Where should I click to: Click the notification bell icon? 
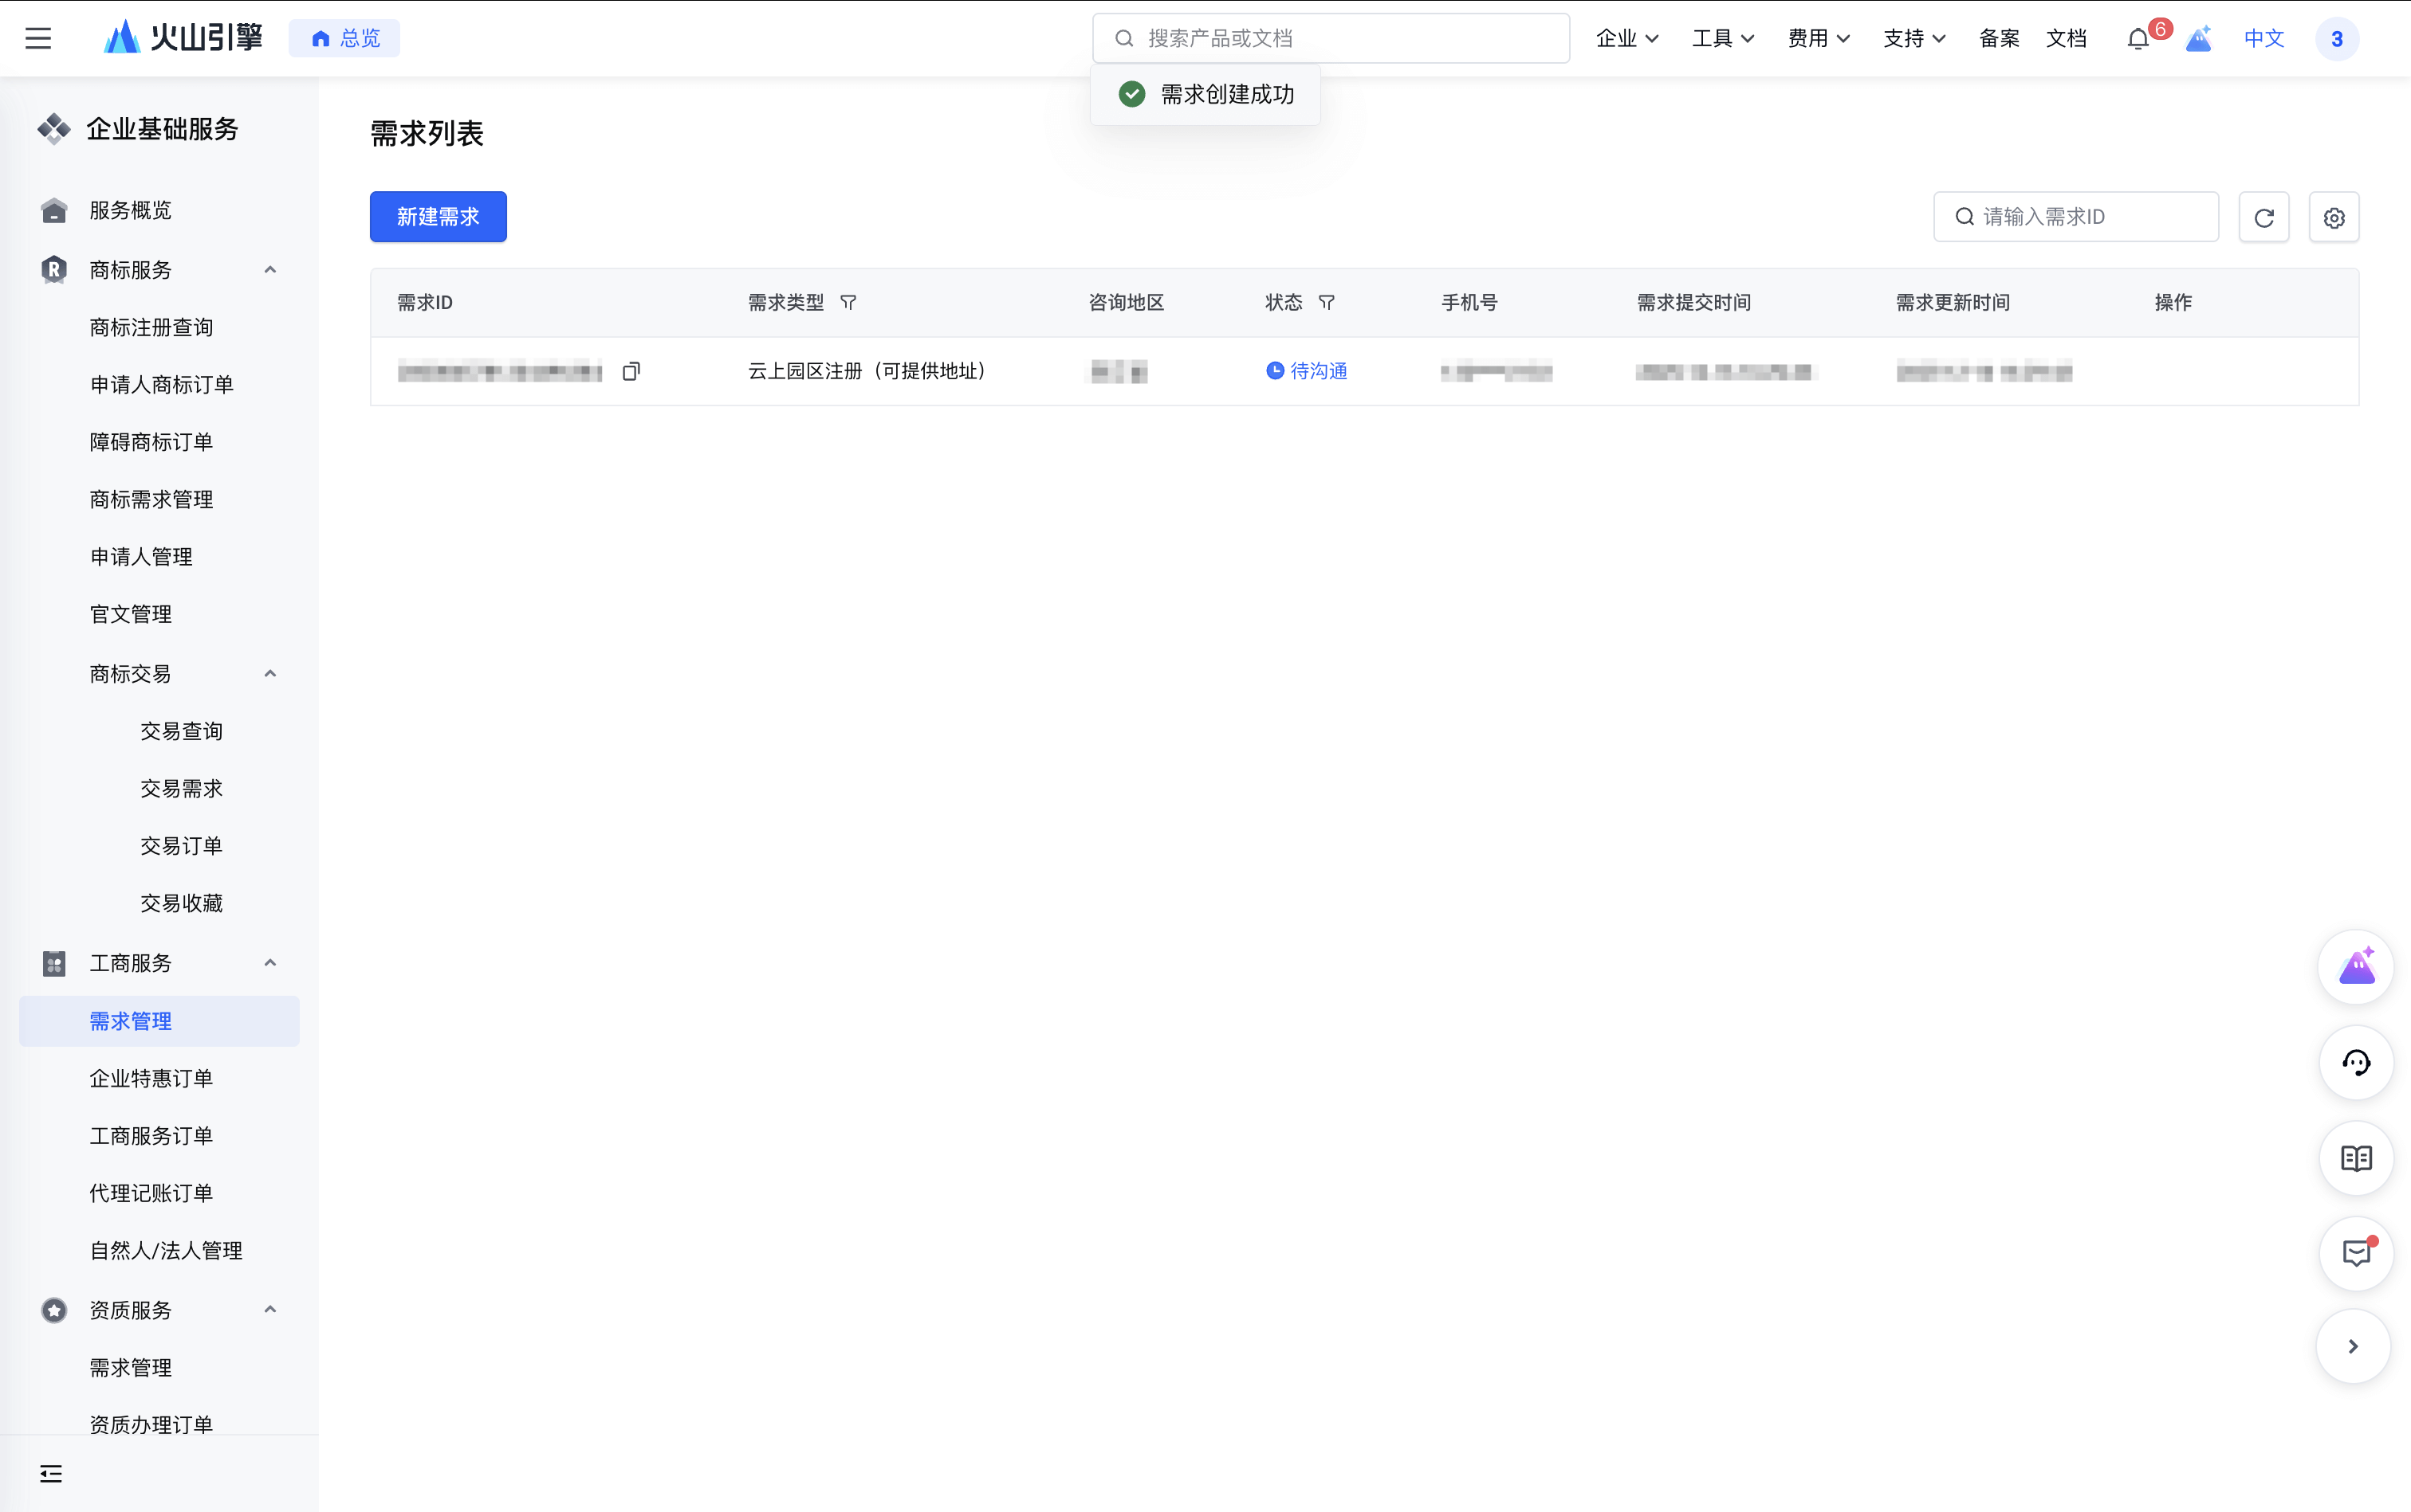click(x=2138, y=39)
